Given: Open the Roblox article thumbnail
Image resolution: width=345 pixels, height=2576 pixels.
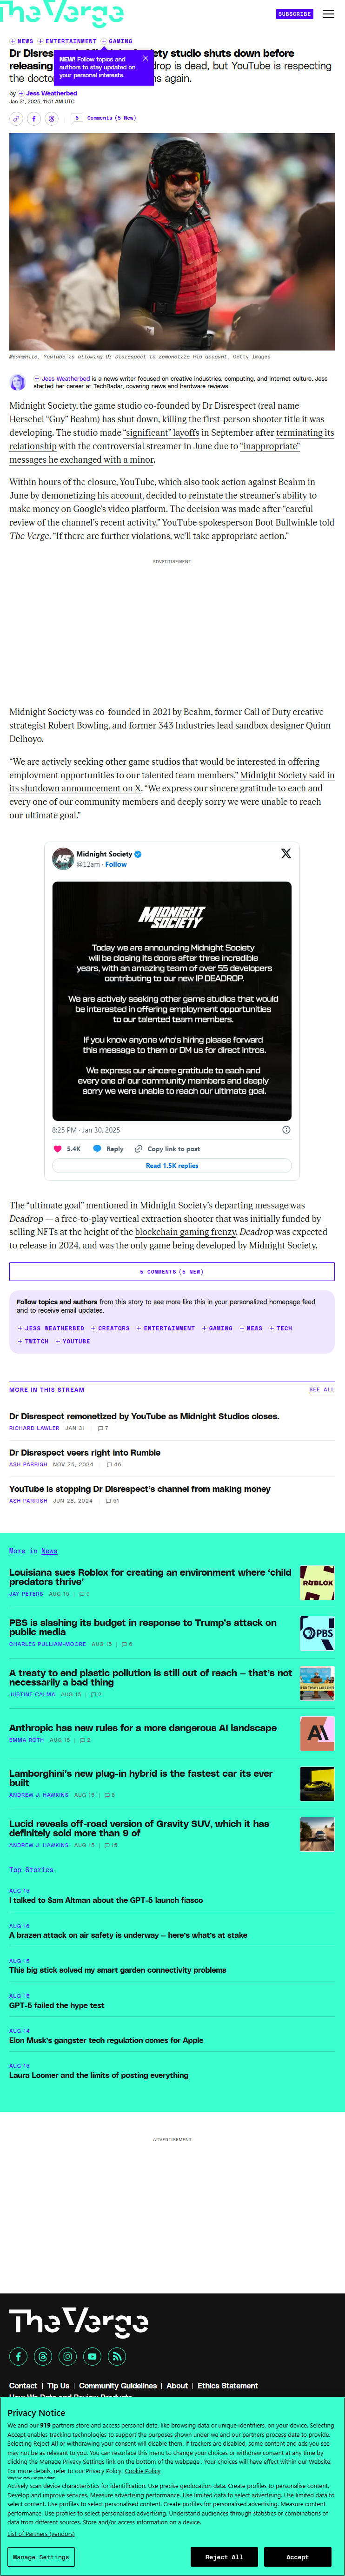Looking at the screenshot, I should pos(317,1583).
